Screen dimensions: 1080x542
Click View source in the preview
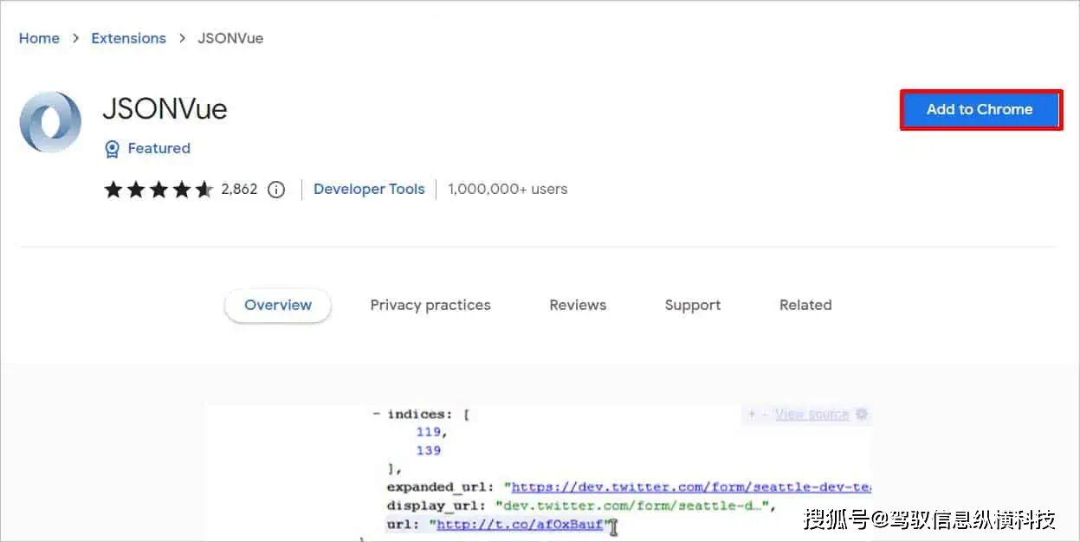pos(812,415)
